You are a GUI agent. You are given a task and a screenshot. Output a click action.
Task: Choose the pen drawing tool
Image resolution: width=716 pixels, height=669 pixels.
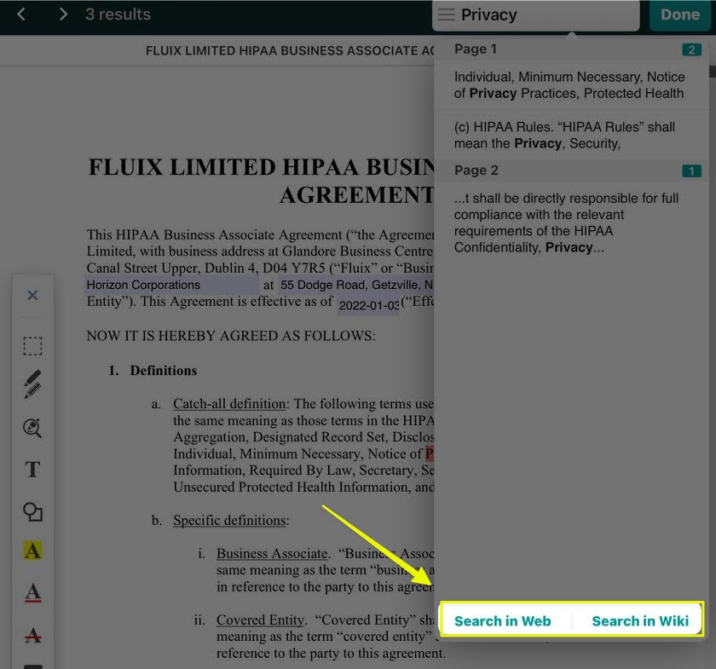coord(32,386)
